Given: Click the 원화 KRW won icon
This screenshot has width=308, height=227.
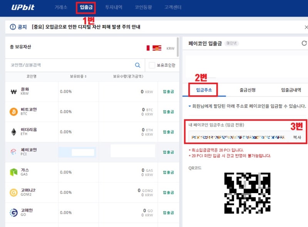Looking at the screenshot, I should [13, 92].
